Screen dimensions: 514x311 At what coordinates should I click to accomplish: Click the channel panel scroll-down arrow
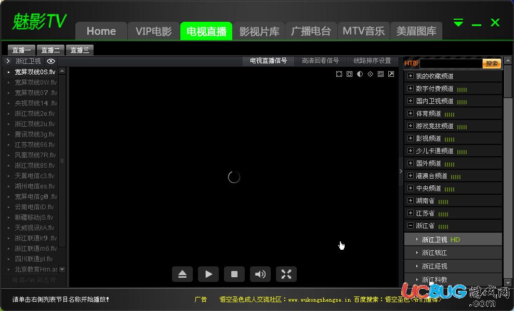[x=508, y=282]
